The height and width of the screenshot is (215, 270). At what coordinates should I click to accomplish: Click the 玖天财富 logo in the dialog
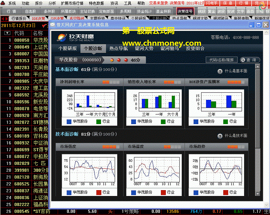[x=75, y=37]
